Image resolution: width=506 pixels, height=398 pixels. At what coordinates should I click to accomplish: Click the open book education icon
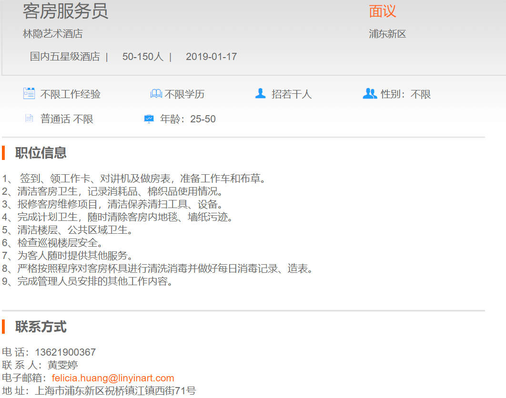point(156,94)
